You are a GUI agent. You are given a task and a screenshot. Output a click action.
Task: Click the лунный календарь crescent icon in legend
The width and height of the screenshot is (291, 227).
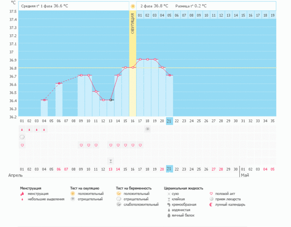(x=211, y=205)
